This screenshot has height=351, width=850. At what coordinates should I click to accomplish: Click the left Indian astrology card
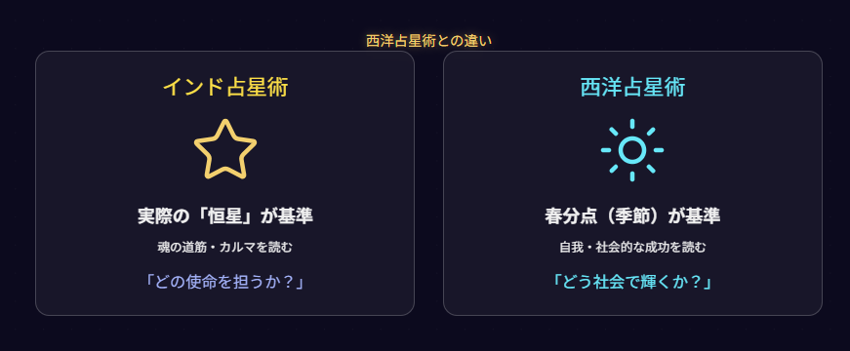(225, 183)
